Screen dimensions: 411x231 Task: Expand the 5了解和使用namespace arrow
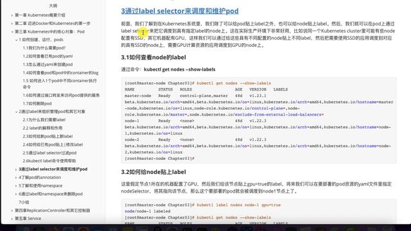point(16,185)
